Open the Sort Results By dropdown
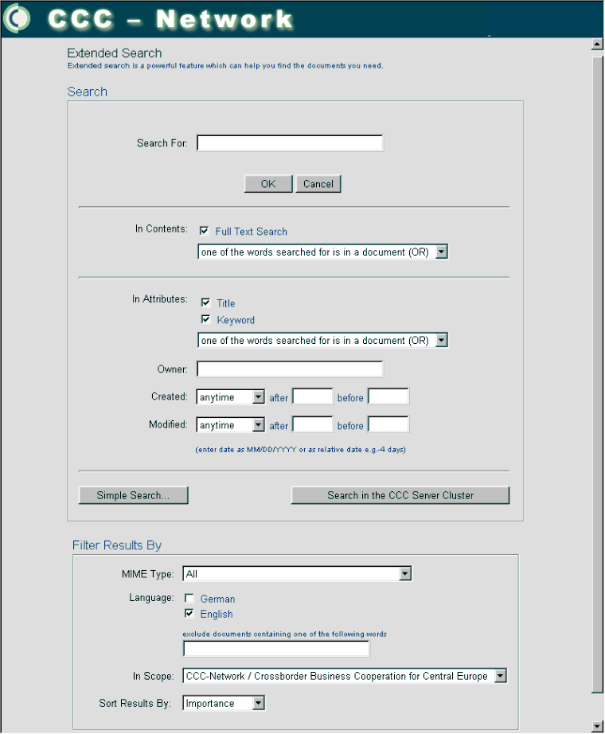This screenshot has width=605, height=734. pyautogui.click(x=223, y=704)
